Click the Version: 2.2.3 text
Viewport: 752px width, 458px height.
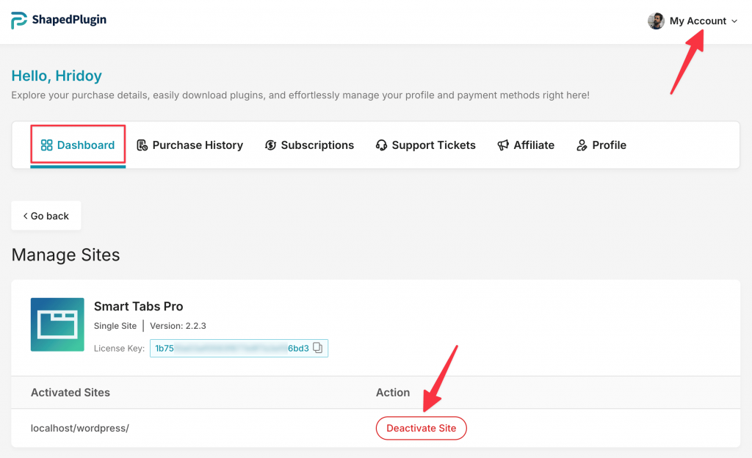(178, 326)
